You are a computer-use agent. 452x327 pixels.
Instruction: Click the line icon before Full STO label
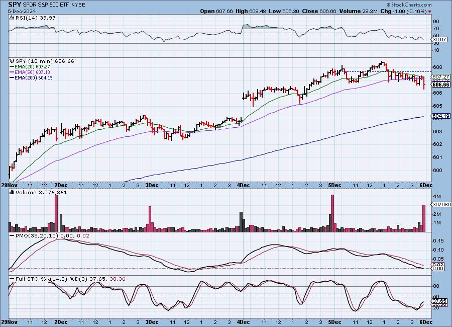(12, 279)
